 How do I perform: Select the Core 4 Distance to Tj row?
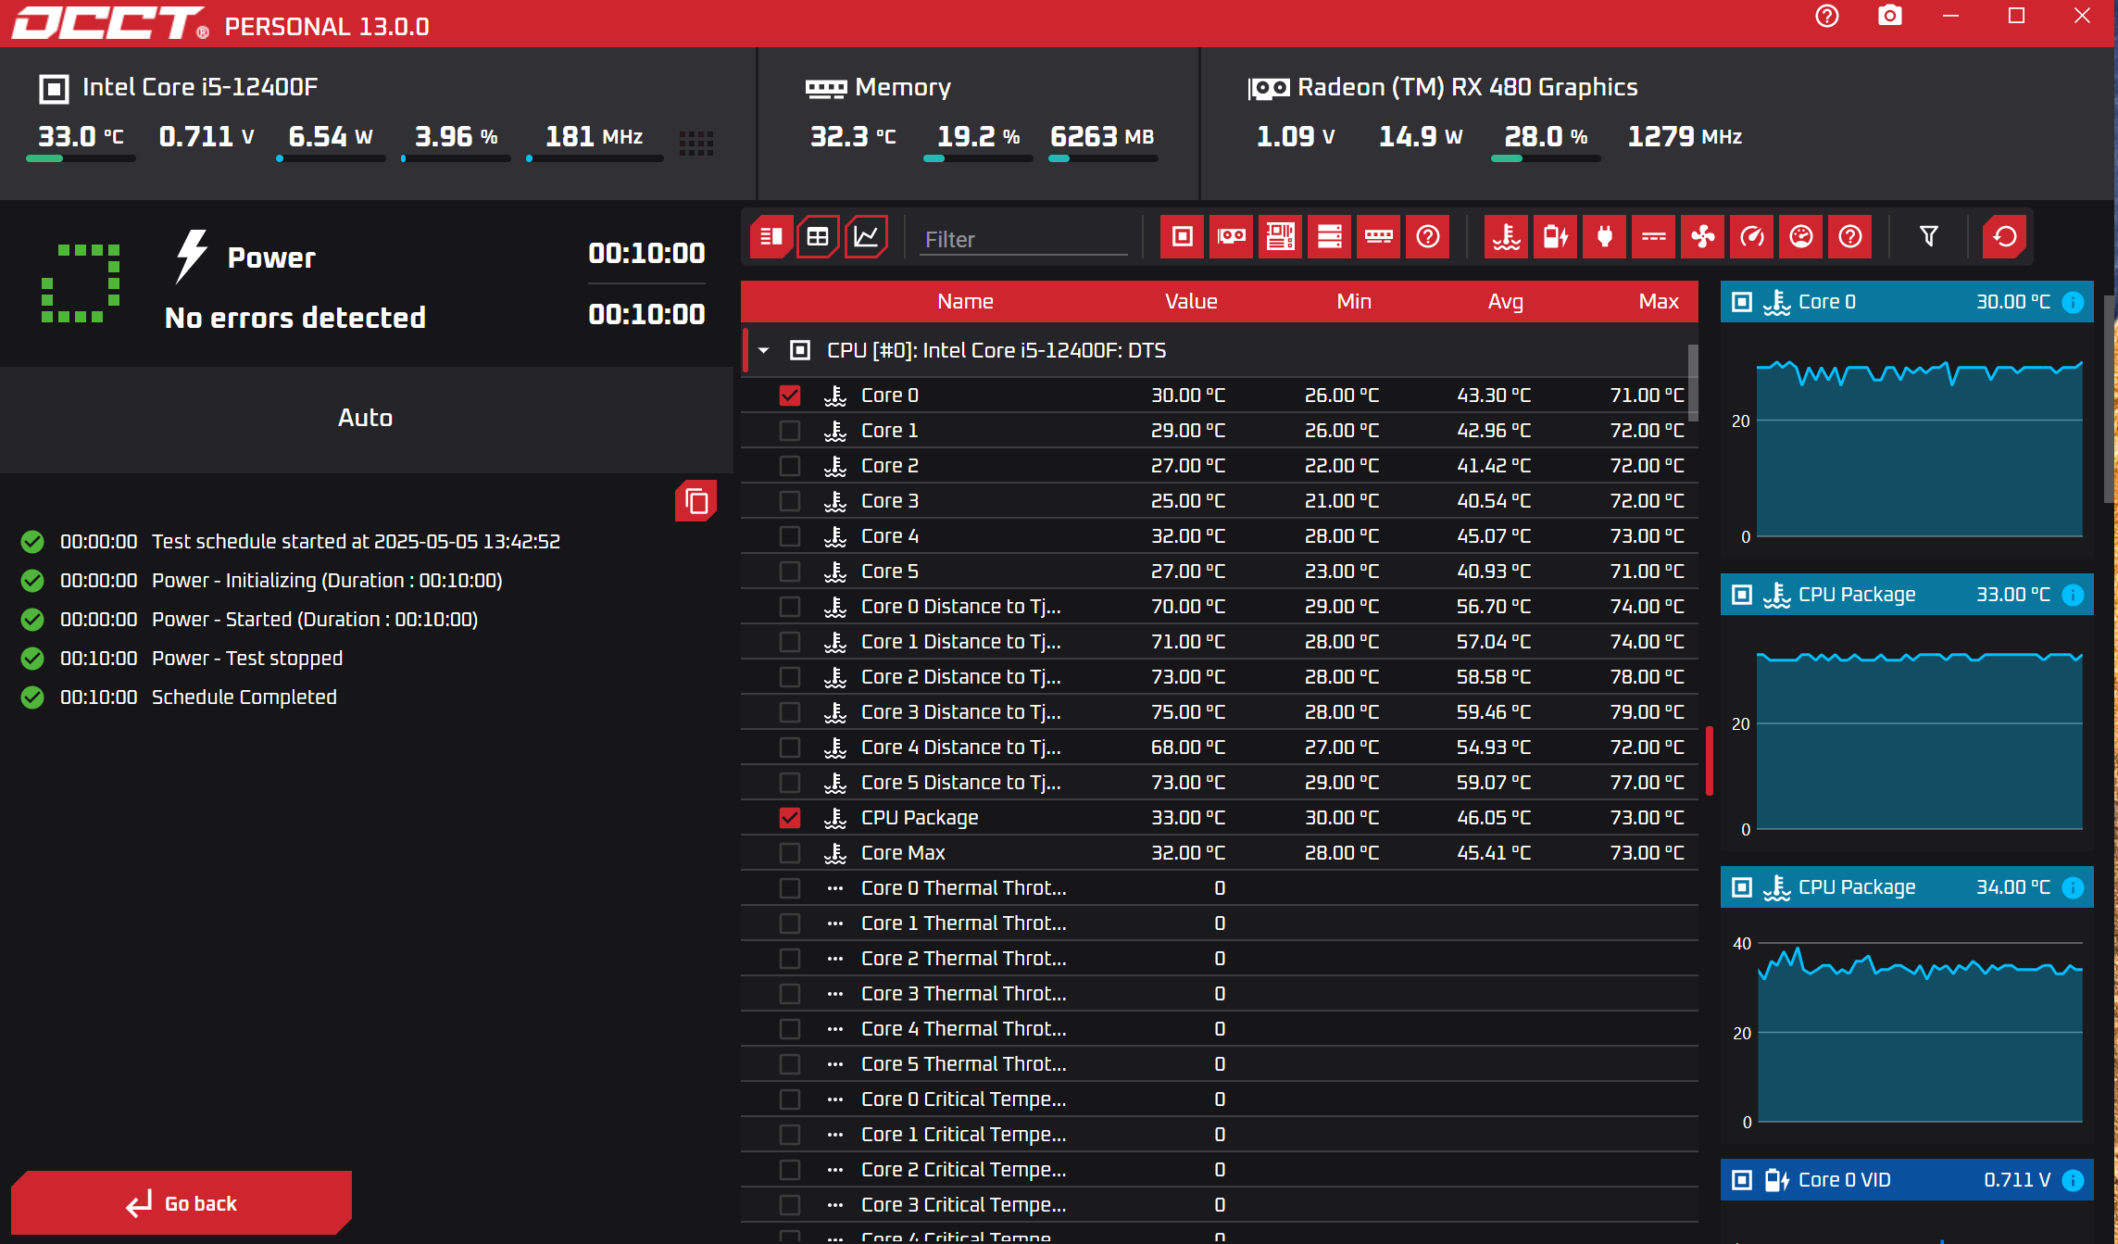1219,748
